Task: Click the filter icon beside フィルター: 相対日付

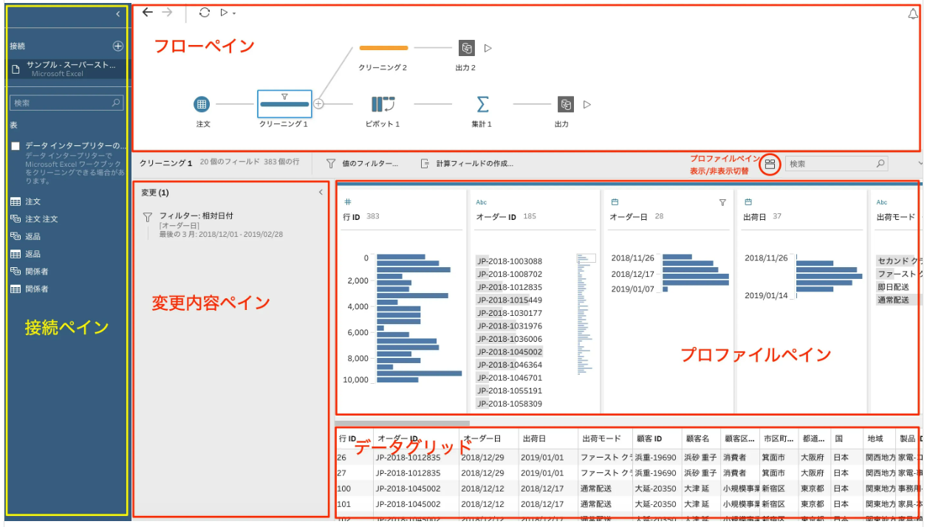Action: (146, 216)
